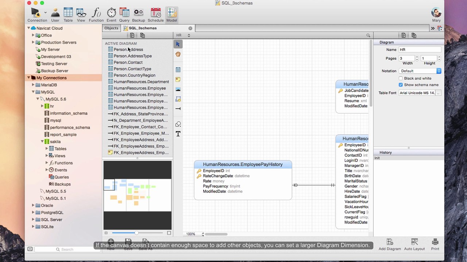Click Add Diagram button
This screenshot has height=262, width=467.
point(390,245)
